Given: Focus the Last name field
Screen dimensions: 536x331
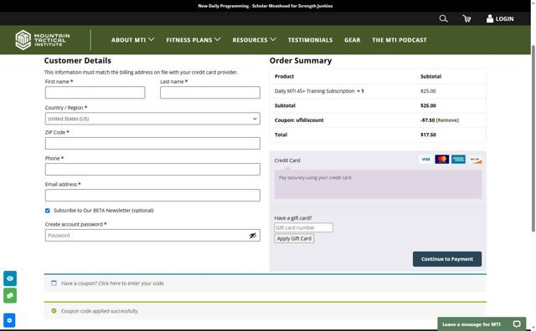Looking at the screenshot, I should click(210, 93).
